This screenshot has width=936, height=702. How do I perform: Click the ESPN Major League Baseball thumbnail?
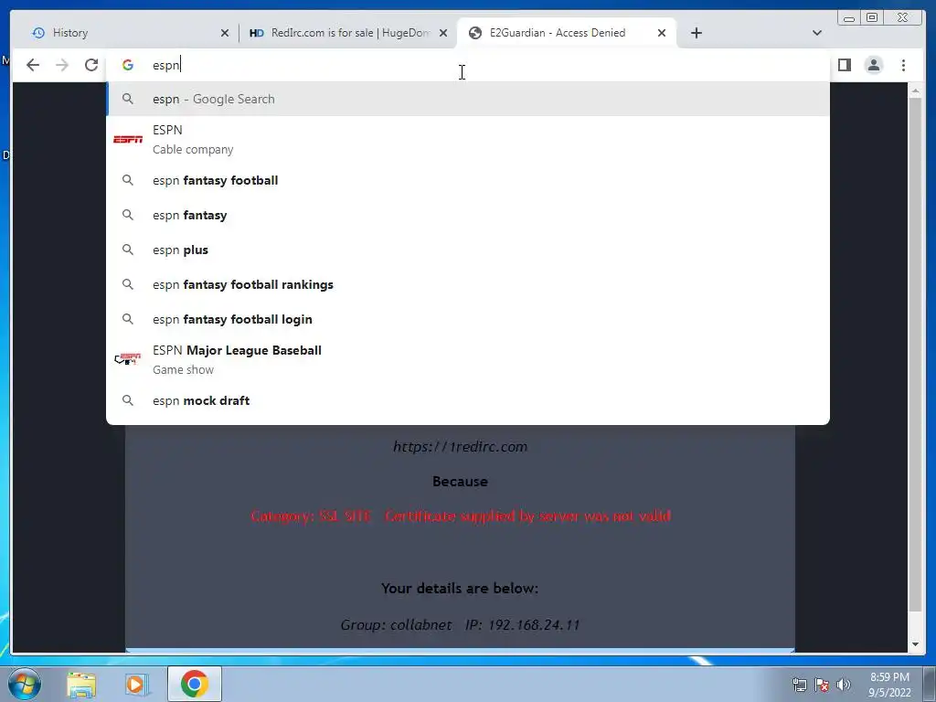click(128, 359)
